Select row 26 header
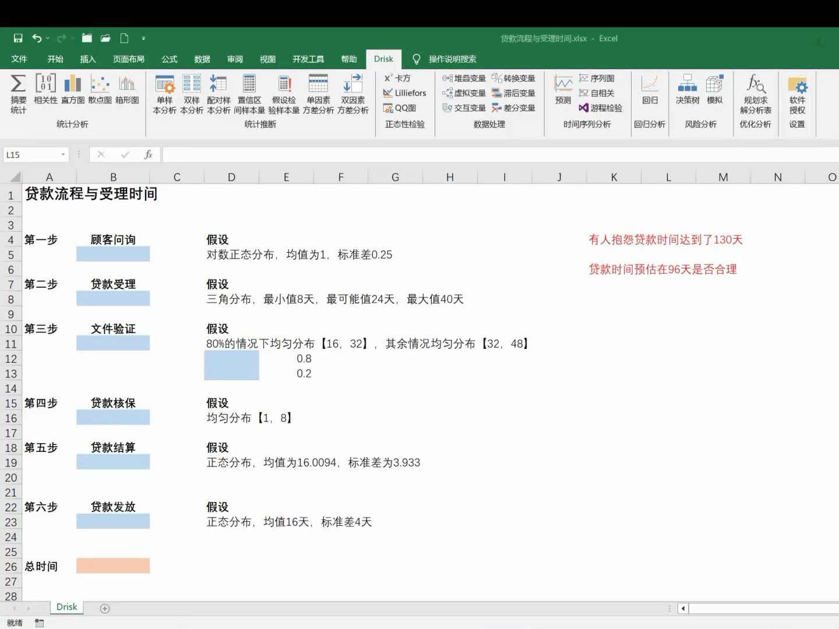The width and height of the screenshot is (839, 629). pyautogui.click(x=11, y=567)
